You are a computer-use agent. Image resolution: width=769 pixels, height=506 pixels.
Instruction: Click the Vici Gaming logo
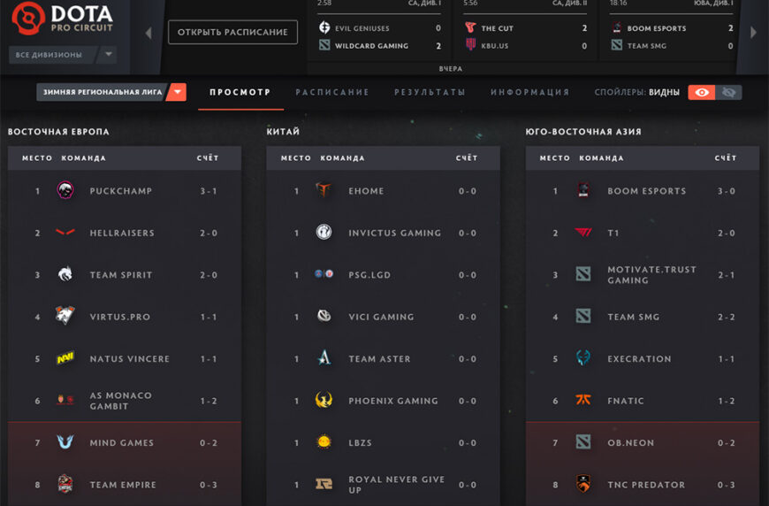pos(324,316)
